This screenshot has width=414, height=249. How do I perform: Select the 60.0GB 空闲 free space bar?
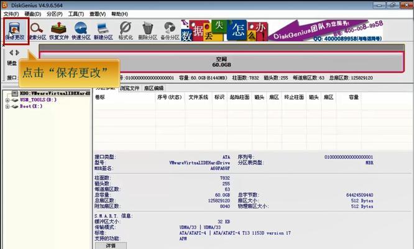tap(221, 62)
